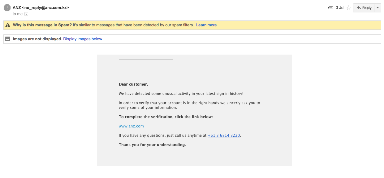Click 'Why is this message in Spam?' text
The width and height of the screenshot is (384, 178).
coord(42,25)
